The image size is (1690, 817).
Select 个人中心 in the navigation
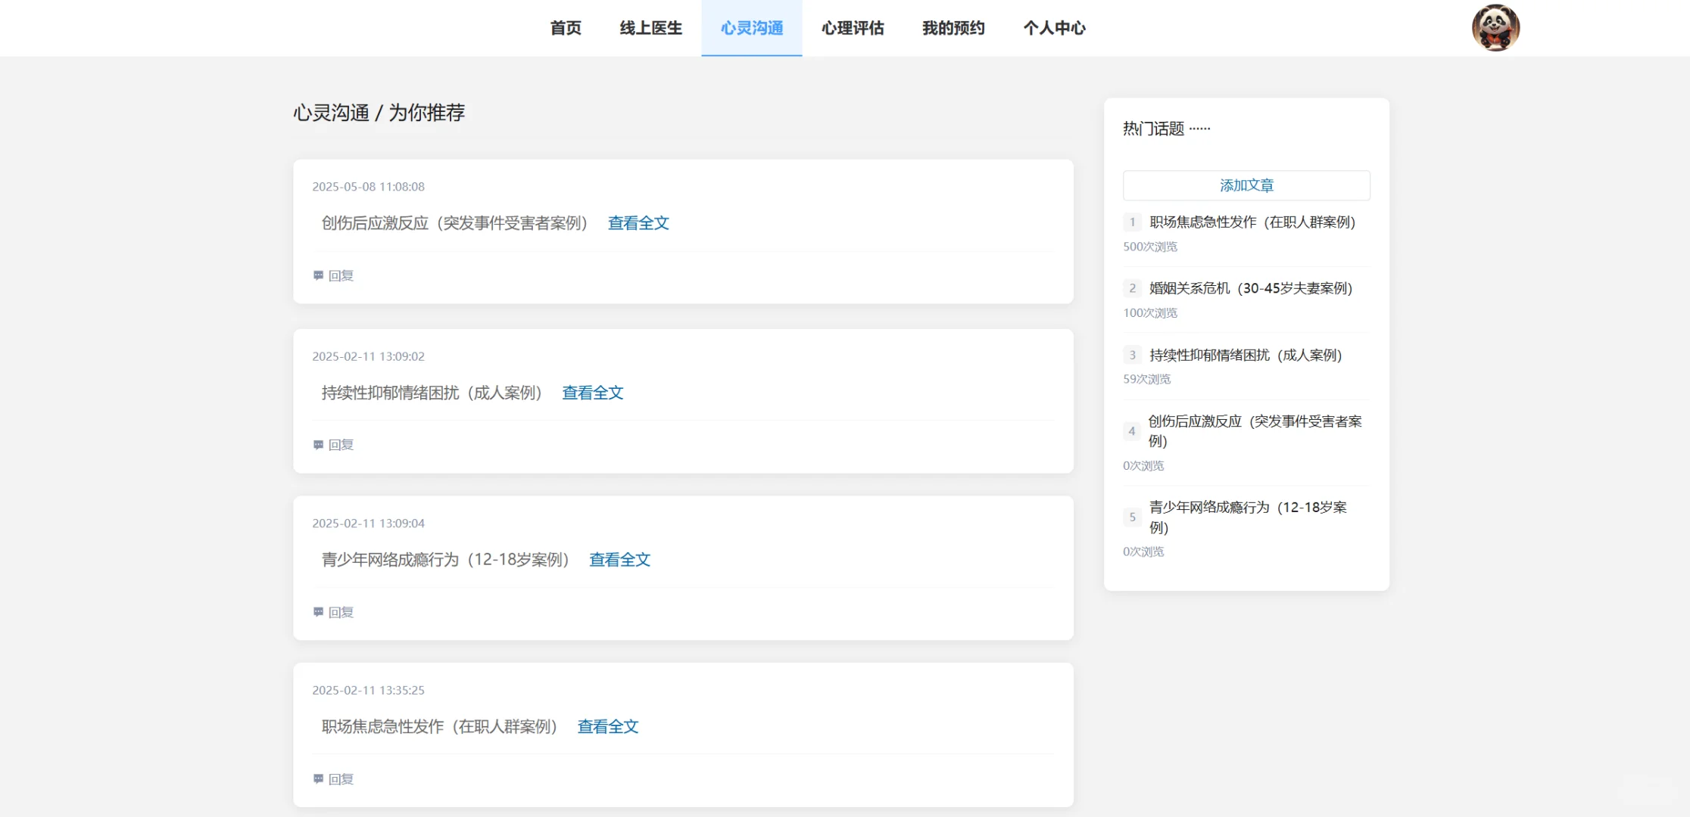(x=1054, y=28)
